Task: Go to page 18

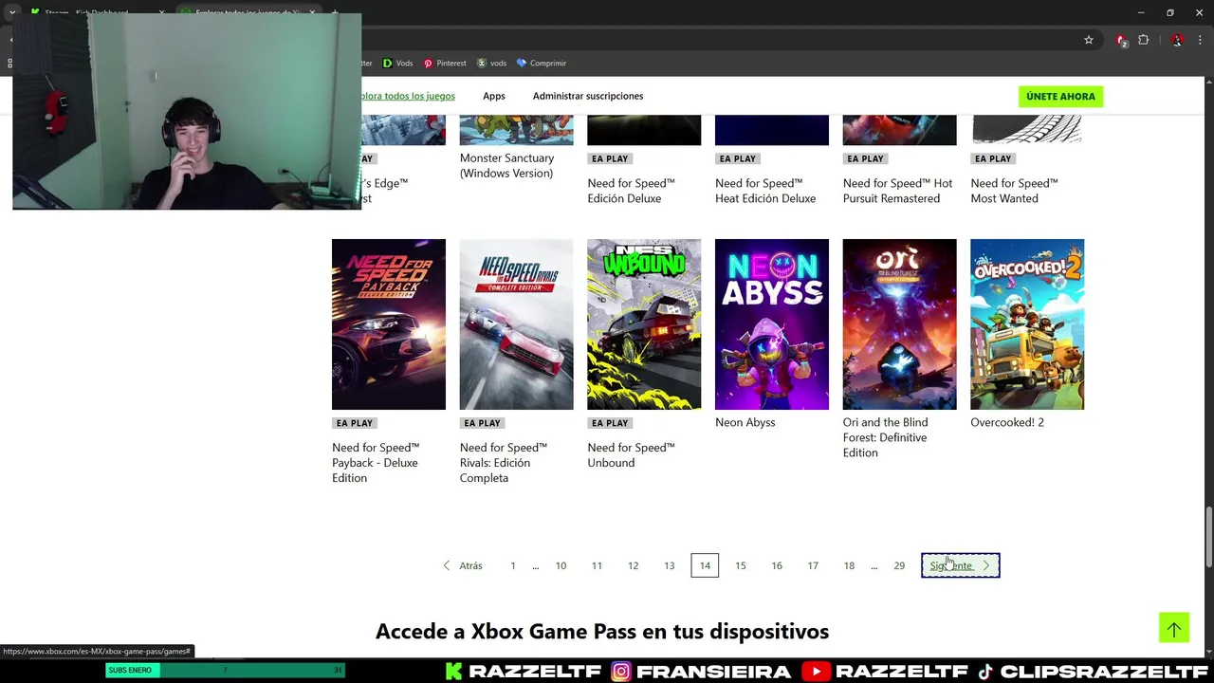Action: pos(849,565)
